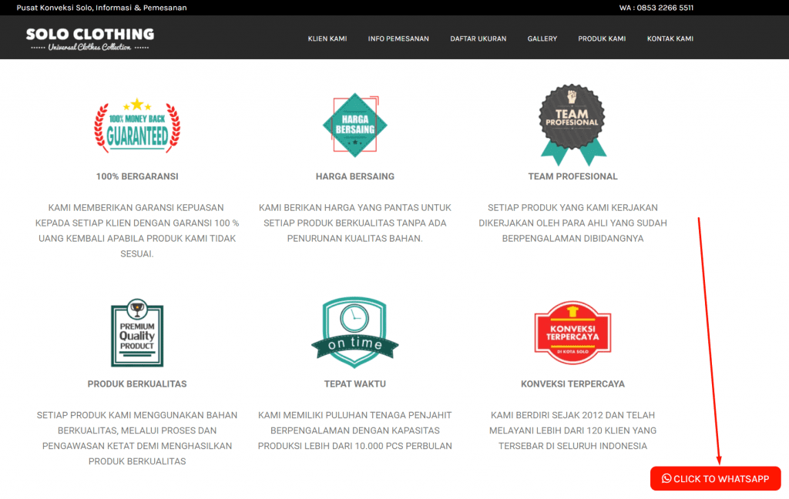Click the 100% Bergaransi heading

pyautogui.click(x=137, y=176)
